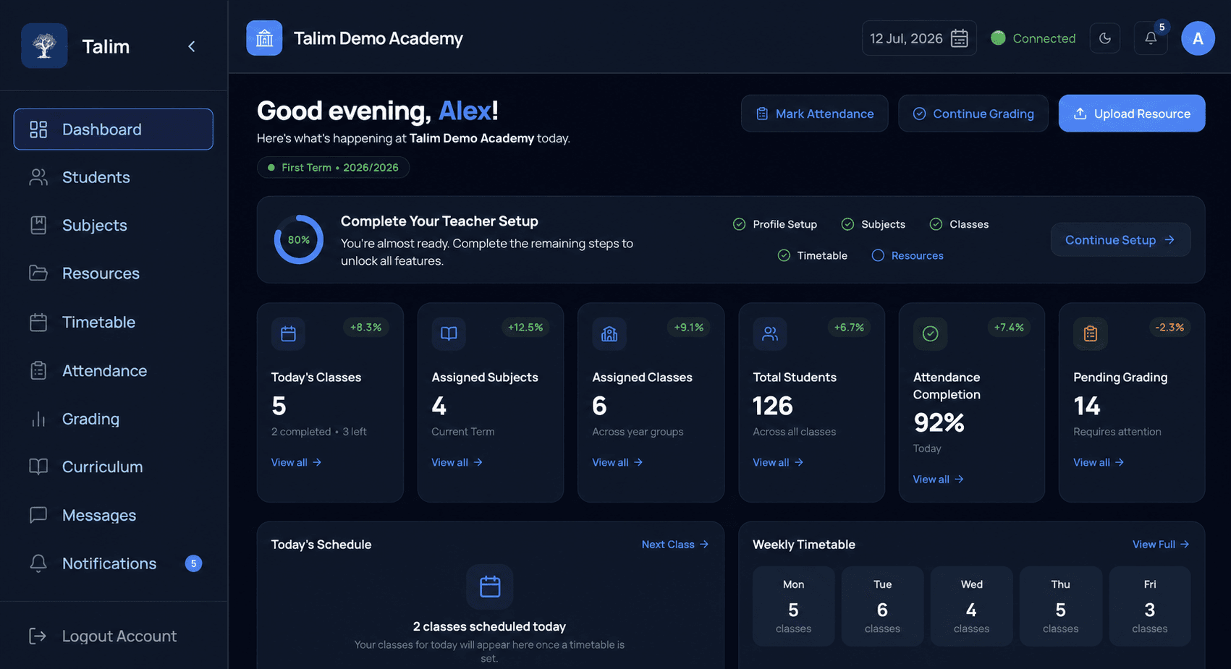Click the Total Students people icon
The image size is (1231, 669).
point(770,333)
